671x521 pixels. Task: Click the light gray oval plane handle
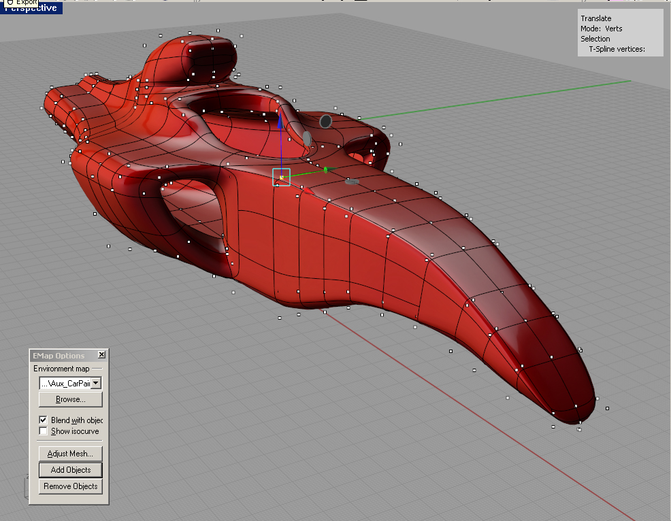pyautogui.click(x=307, y=139)
